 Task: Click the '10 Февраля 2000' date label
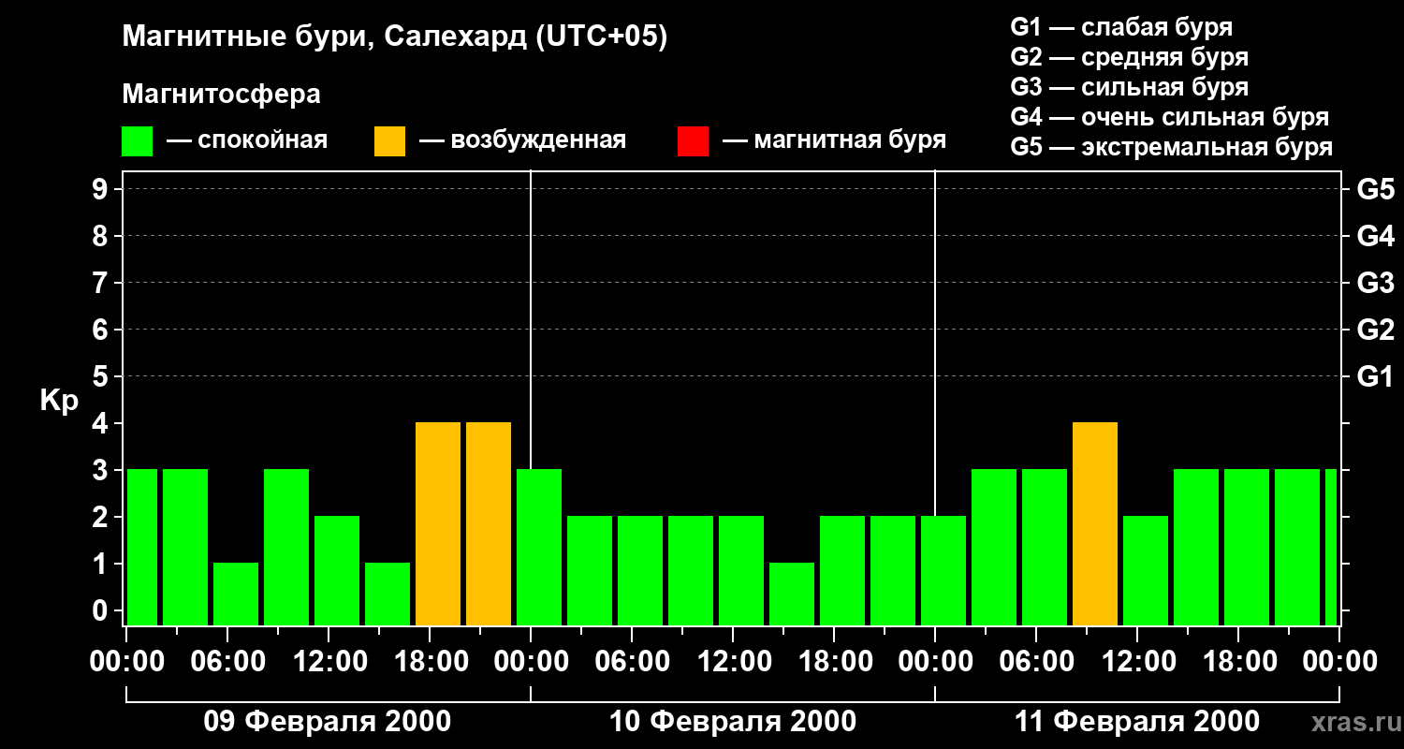(x=733, y=722)
